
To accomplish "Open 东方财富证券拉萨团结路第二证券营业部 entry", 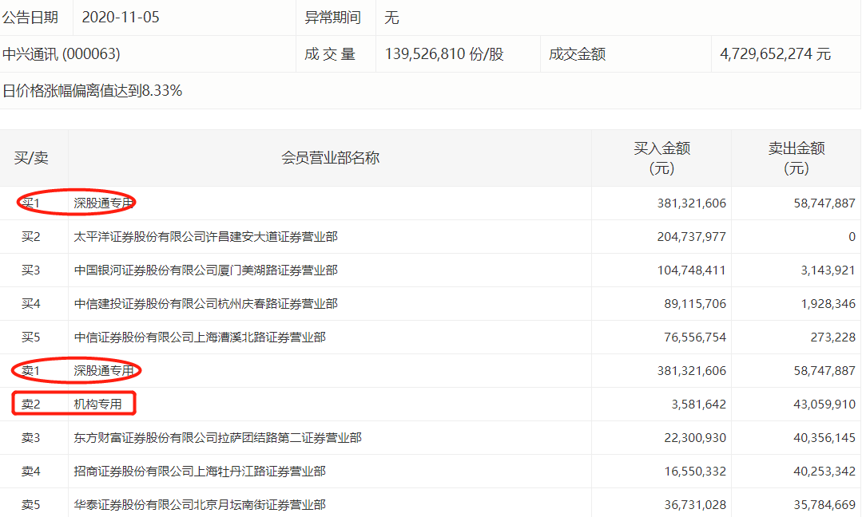I will 217,438.
